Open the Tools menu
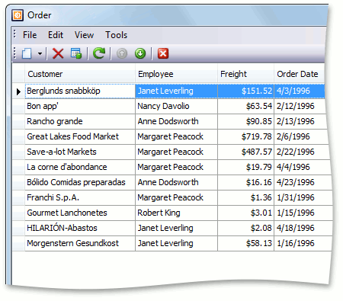 click(117, 35)
